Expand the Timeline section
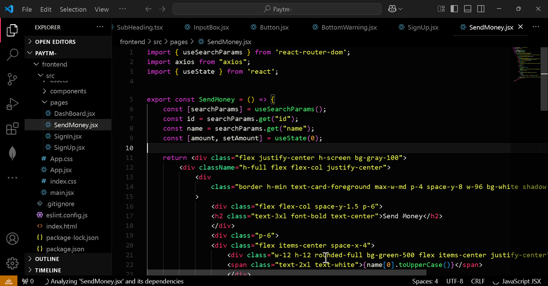The image size is (548, 286). point(68,270)
